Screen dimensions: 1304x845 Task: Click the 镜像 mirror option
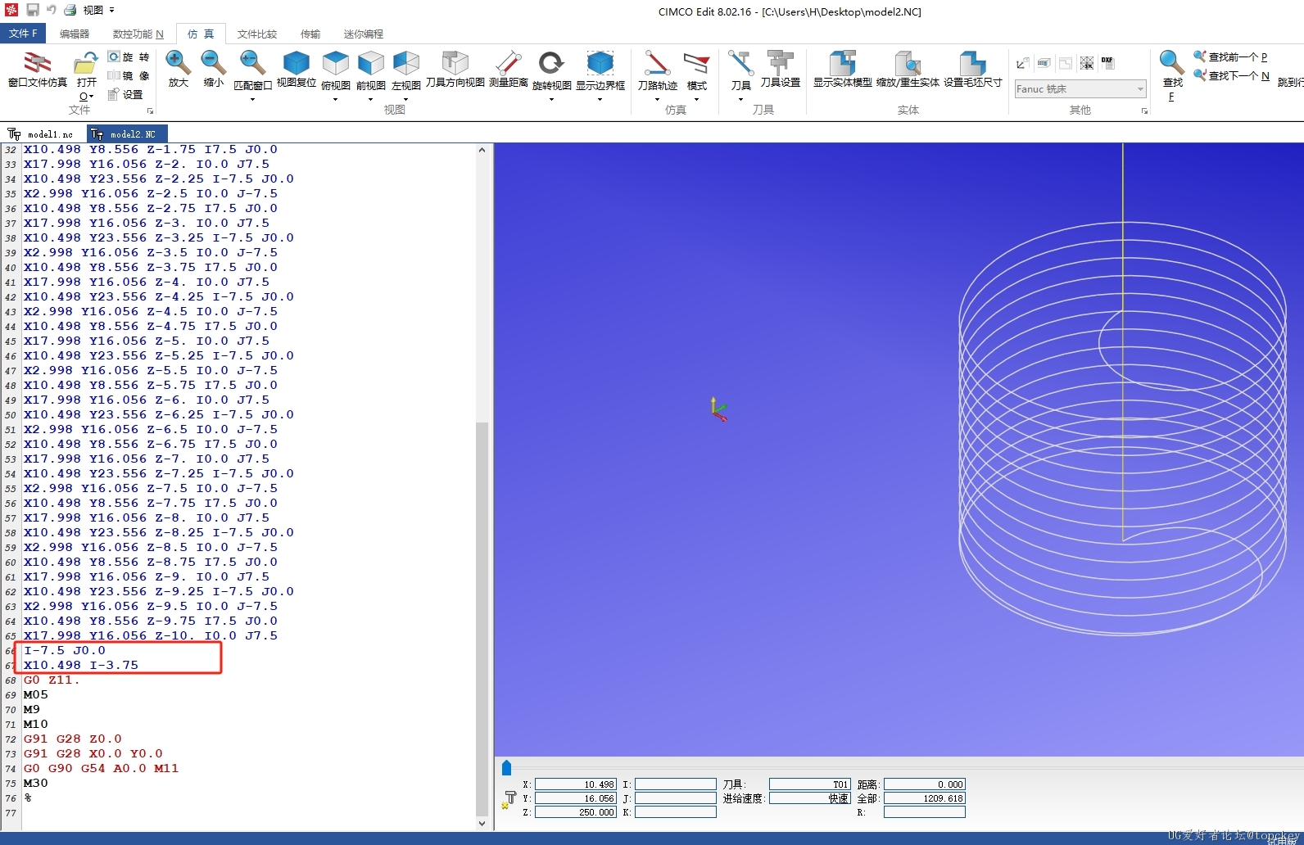point(129,75)
